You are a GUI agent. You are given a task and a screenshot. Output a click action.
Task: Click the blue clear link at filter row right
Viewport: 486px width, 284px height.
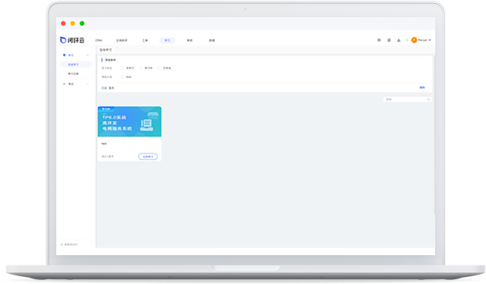click(x=422, y=87)
